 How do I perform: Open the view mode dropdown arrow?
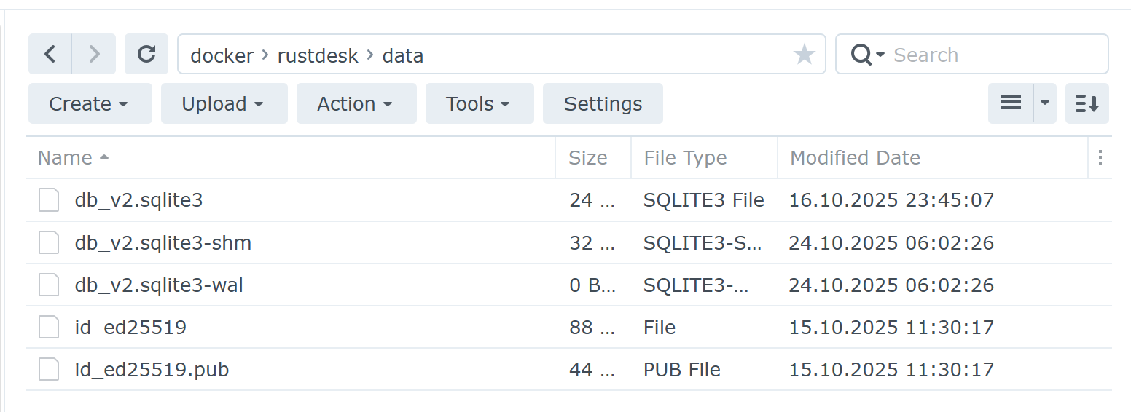pos(1045,103)
